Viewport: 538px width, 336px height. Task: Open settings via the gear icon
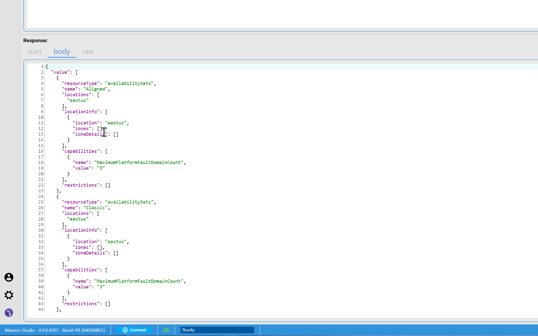coord(9,295)
